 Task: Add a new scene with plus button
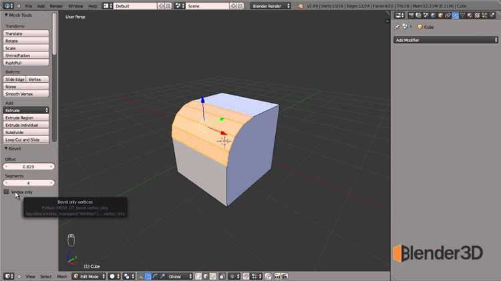coord(234,6)
